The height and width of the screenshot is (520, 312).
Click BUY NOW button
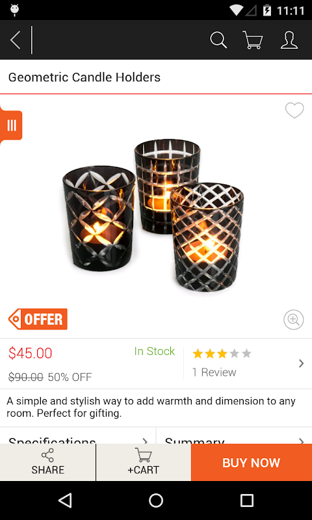click(x=252, y=462)
